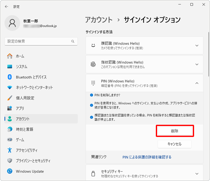Open Bluetooth とデバイス settings

[x=41, y=77]
